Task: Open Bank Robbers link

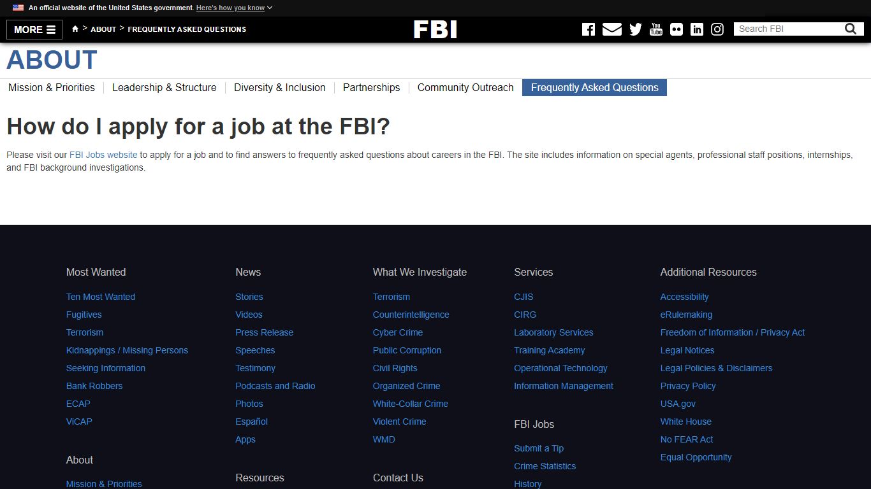Action: tap(94, 386)
